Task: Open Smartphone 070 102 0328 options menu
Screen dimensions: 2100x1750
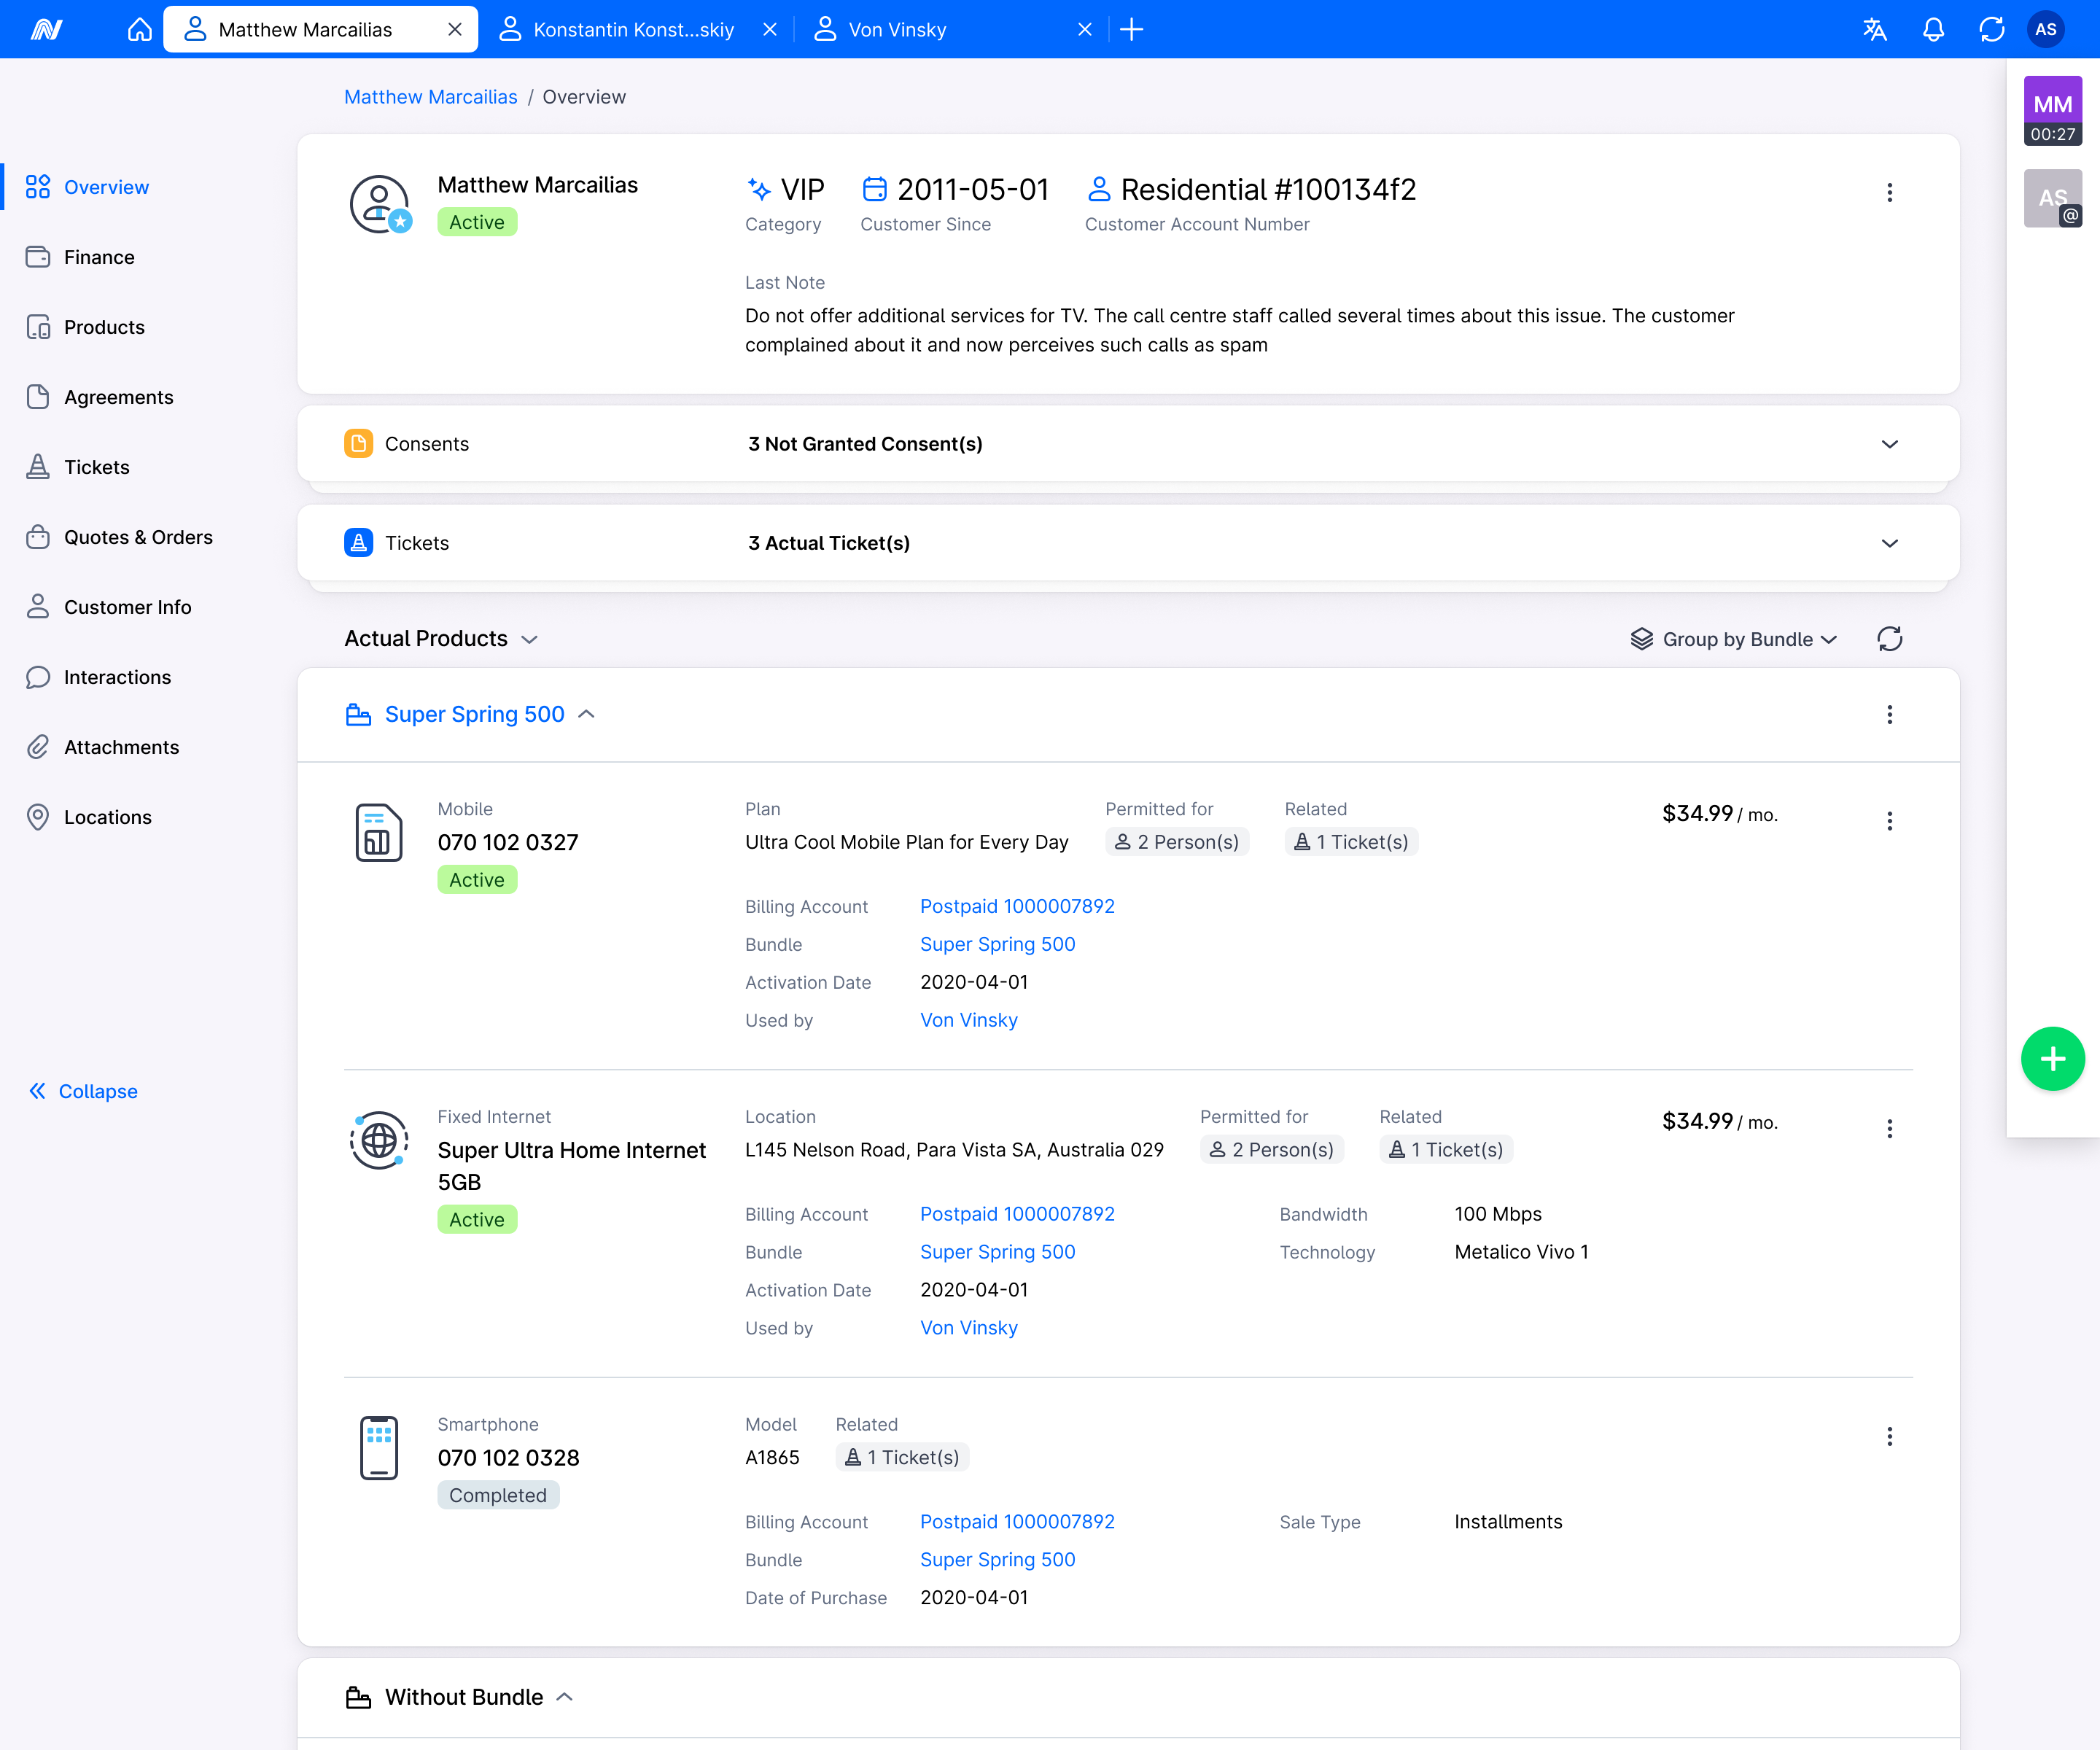Action: [x=1889, y=1437]
